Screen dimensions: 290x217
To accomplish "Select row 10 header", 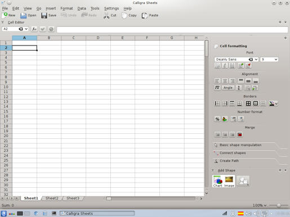I will pos(6,87).
